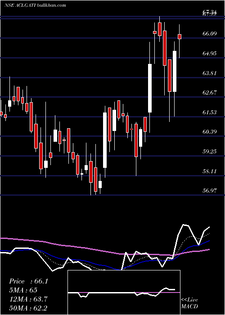
Task: Click the 66.09 price axis label
Action: pyautogui.click(x=210, y=34)
